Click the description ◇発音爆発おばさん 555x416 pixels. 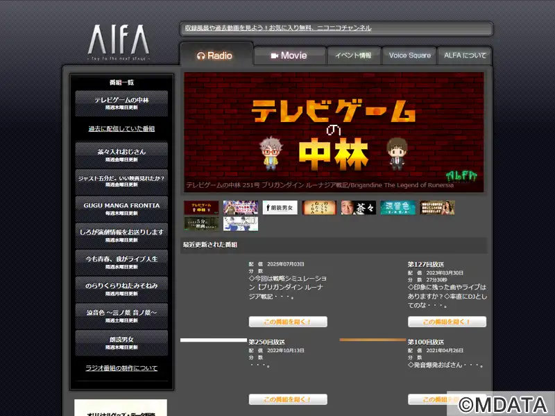point(445,365)
